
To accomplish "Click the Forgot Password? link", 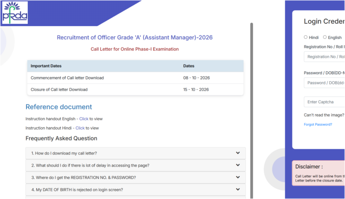I will pyautogui.click(x=318, y=124).
